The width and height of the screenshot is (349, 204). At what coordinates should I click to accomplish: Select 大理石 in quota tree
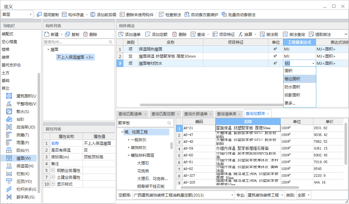point(143,163)
